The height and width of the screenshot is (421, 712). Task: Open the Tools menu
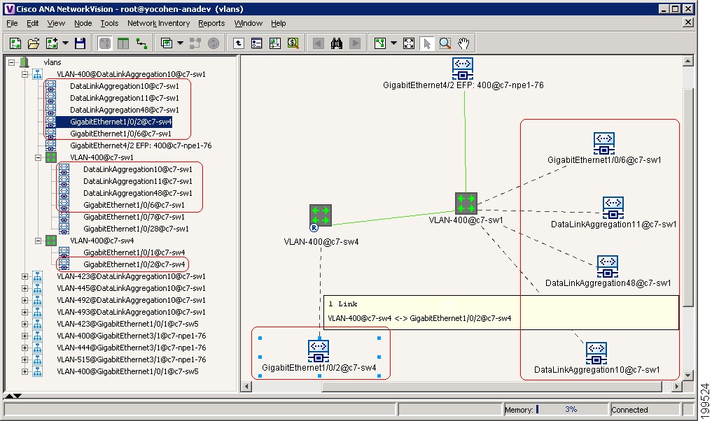[x=109, y=23]
